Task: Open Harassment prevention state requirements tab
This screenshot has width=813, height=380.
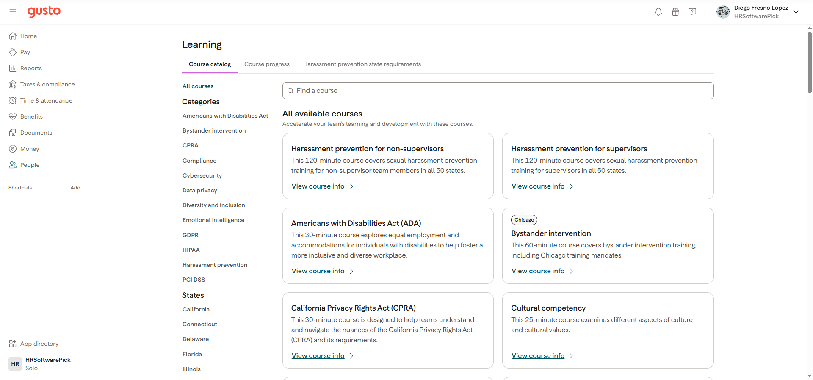Action: [362, 64]
